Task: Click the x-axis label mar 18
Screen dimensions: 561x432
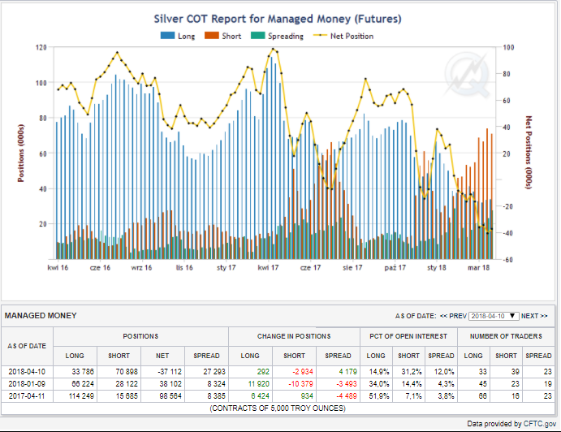Action: click(479, 268)
